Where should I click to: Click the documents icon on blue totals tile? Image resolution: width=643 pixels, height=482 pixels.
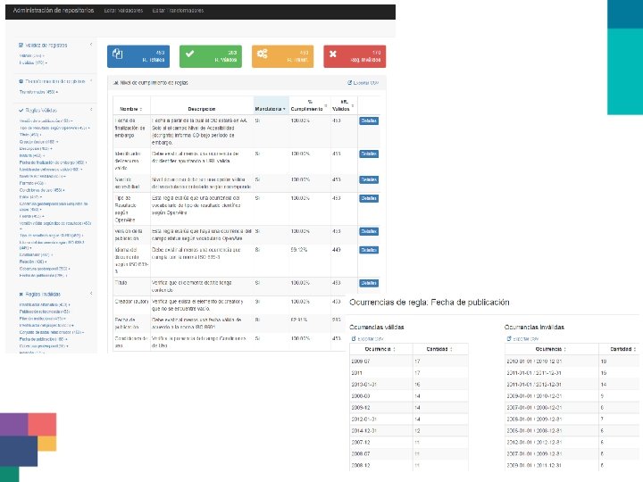117,54
